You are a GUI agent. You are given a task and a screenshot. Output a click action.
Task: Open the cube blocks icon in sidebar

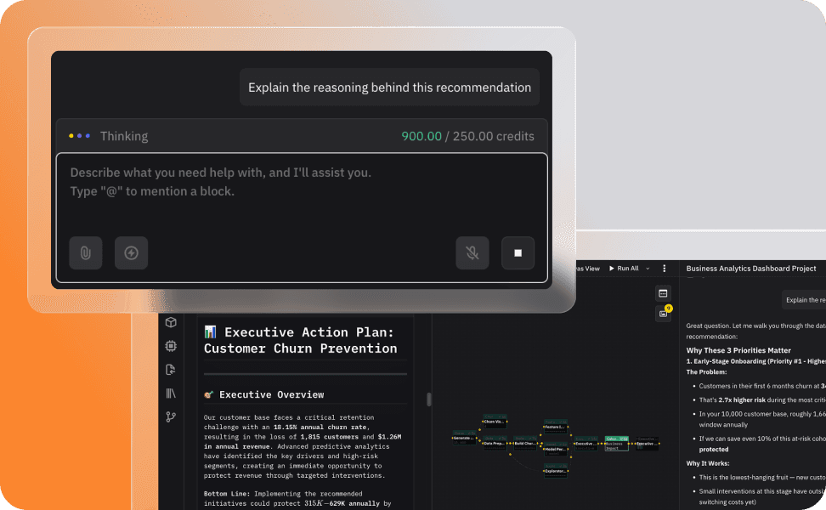(171, 322)
